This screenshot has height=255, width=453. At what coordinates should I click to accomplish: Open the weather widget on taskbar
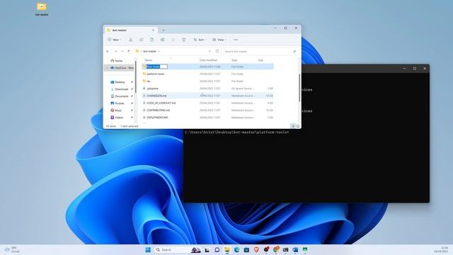[12, 250]
